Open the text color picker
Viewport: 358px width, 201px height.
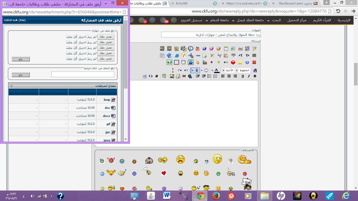tap(216, 70)
